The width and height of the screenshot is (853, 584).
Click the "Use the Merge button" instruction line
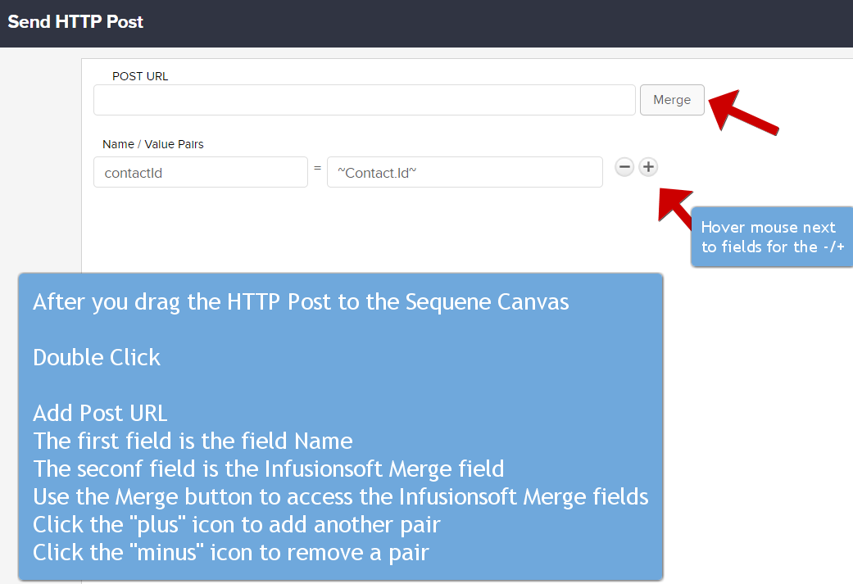click(340, 497)
